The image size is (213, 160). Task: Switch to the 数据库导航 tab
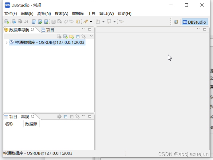point(19,30)
